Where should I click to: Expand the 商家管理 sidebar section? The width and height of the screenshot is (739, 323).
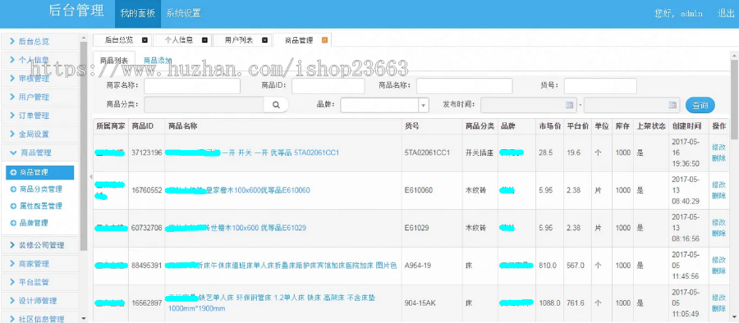(40, 264)
